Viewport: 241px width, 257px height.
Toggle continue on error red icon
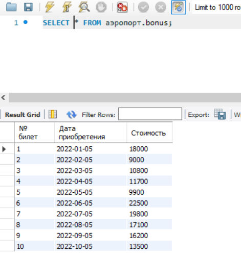(x=122, y=7)
